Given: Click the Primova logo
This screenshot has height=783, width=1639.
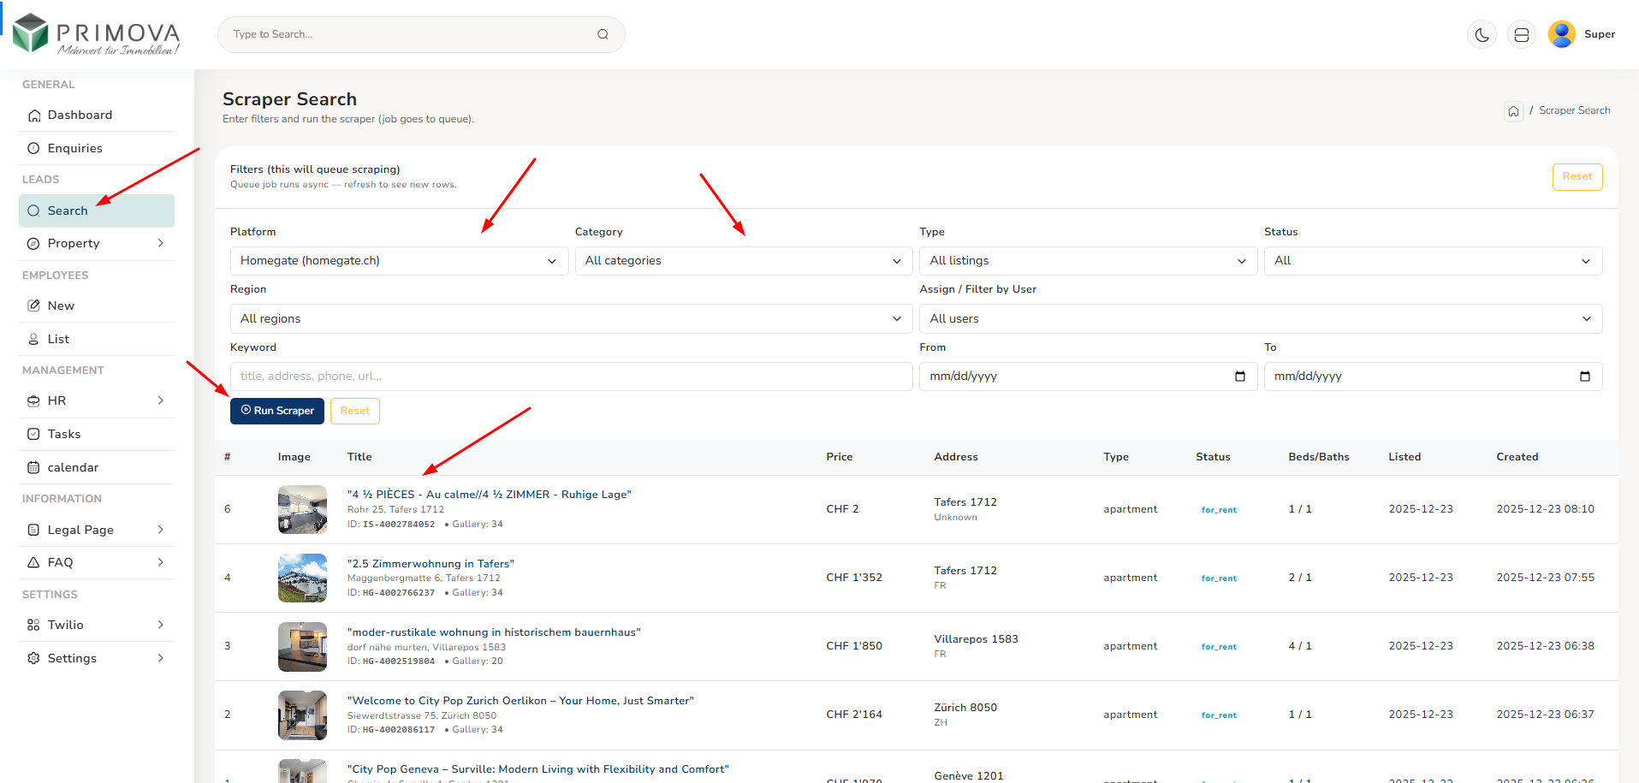Looking at the screenshot, I should [97, 35].
